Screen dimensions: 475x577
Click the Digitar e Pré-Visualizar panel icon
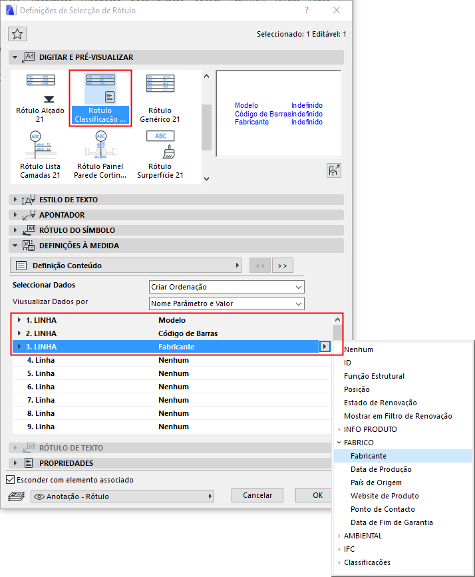point(29,57)
